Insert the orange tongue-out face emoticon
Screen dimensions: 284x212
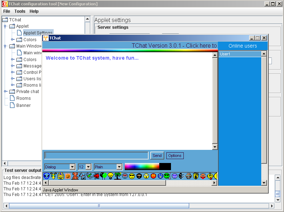tap(203, 176)
